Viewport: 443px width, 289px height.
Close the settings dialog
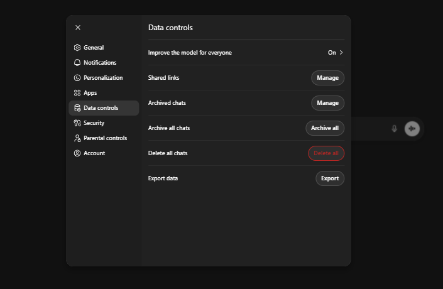[78, 28]
